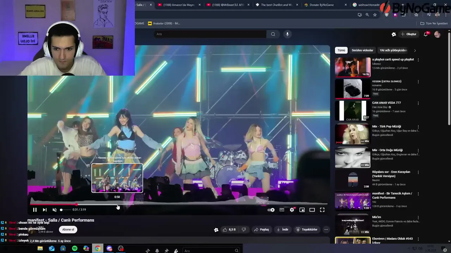The image size is (451, 253).
Task: Open options for Mix - Orta Doğu Müziği
Action: (x=418, y=150)
